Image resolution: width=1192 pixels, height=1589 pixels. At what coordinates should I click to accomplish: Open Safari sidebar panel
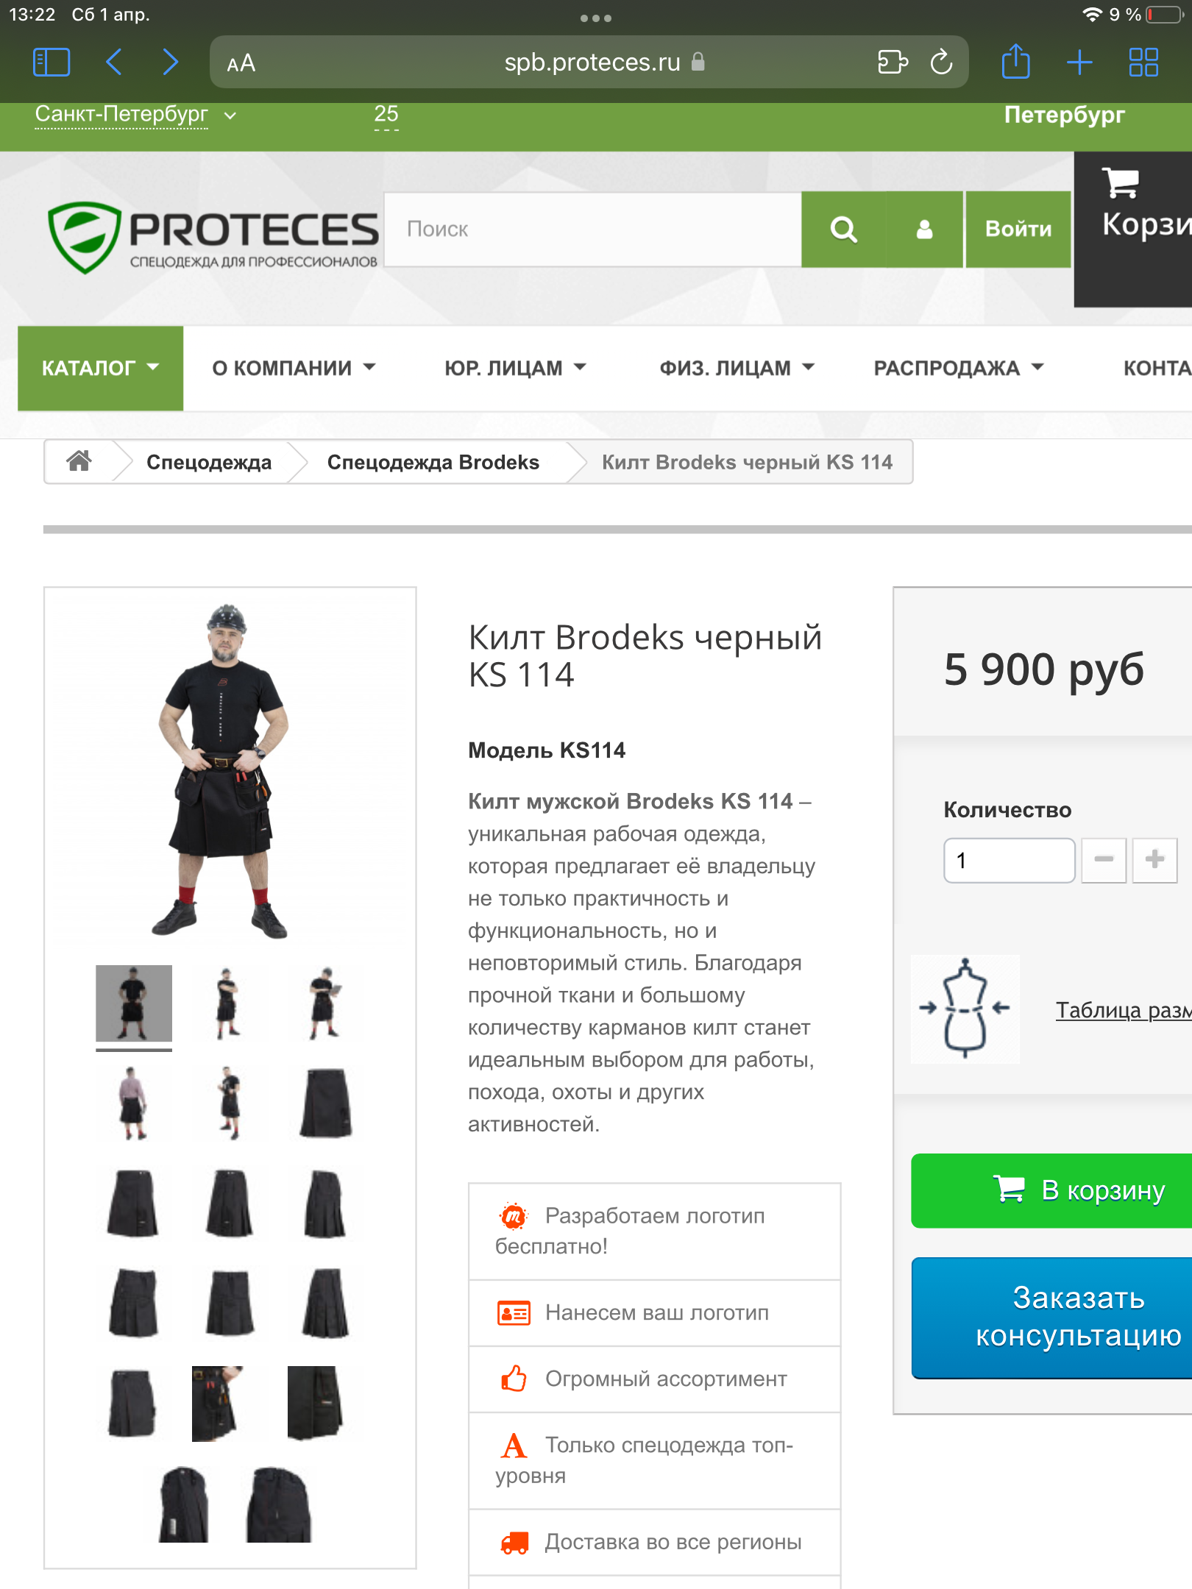point(52,63)
